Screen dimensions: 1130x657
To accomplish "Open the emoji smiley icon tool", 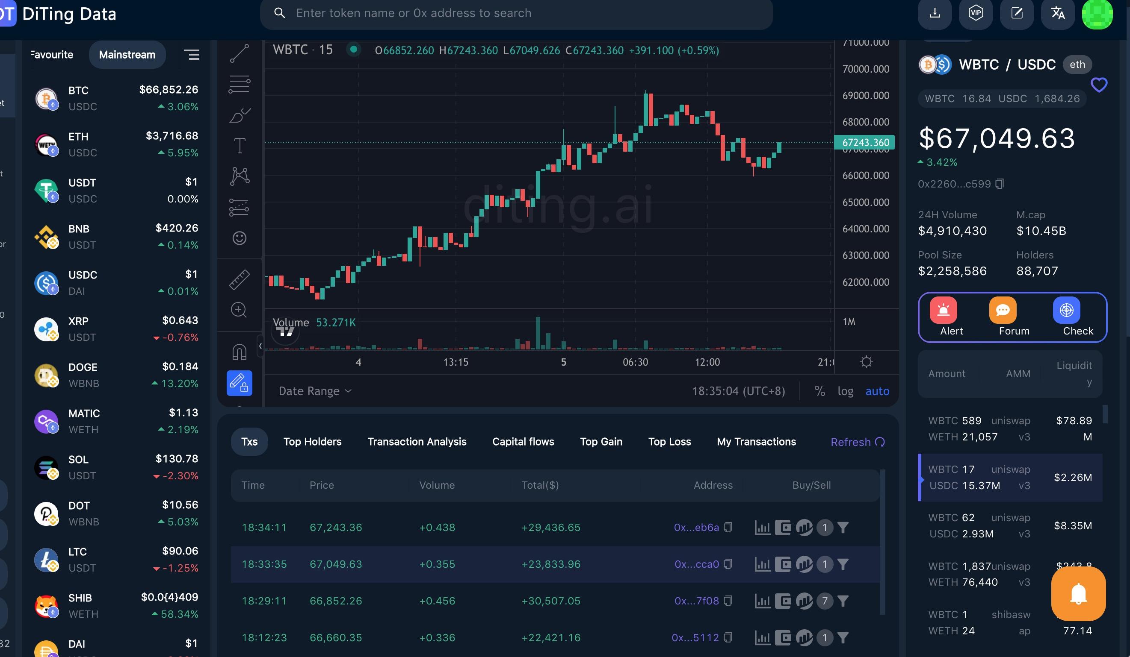I will tap(240, 238).
